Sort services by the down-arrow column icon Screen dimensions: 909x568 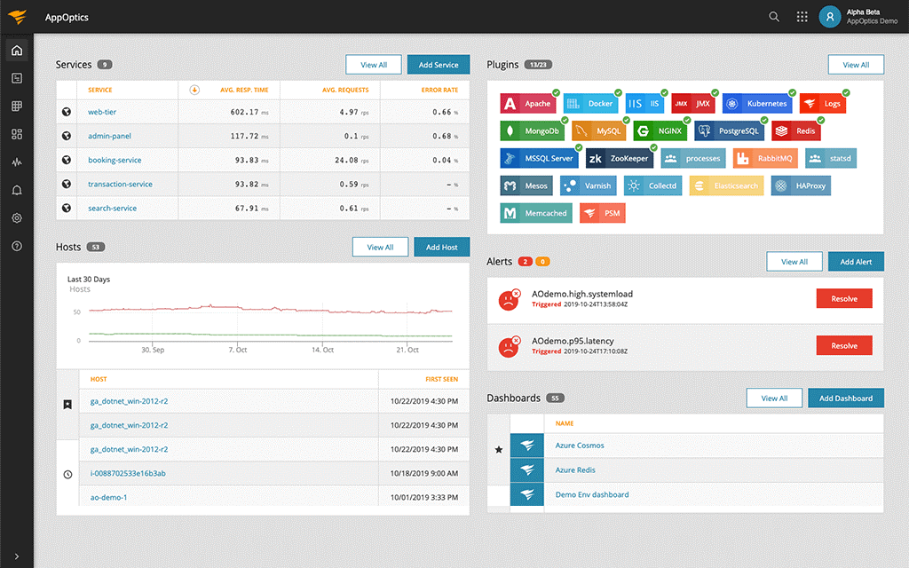pyautogui.click(x=194, y=90)
